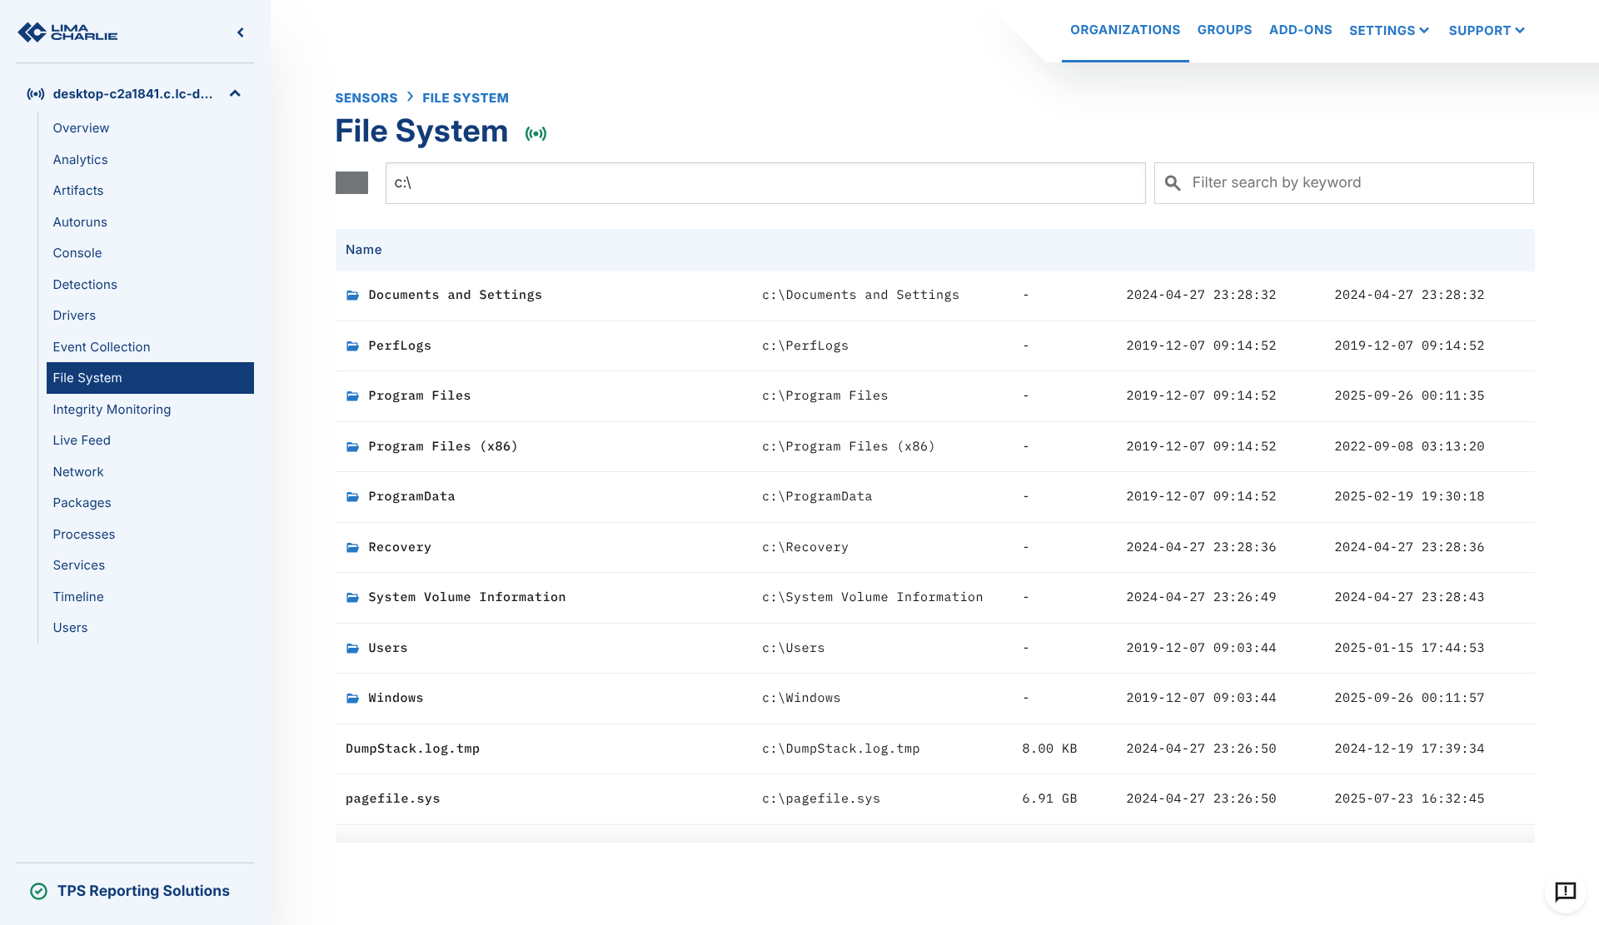The height and width of the screenshot is (925, 1599).
Task: Click the Sensors breadcrumb link
Action: pyautogui.click(x=366, y=98)
